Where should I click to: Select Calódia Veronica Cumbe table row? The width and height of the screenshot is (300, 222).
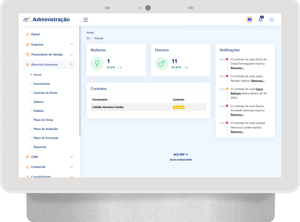coord(148,107)
